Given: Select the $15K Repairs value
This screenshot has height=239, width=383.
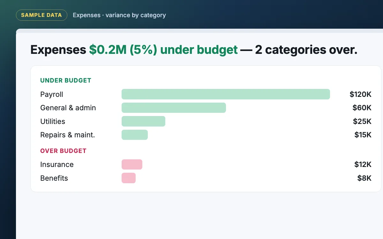Looking at the screenshot, I should (363, 135).
